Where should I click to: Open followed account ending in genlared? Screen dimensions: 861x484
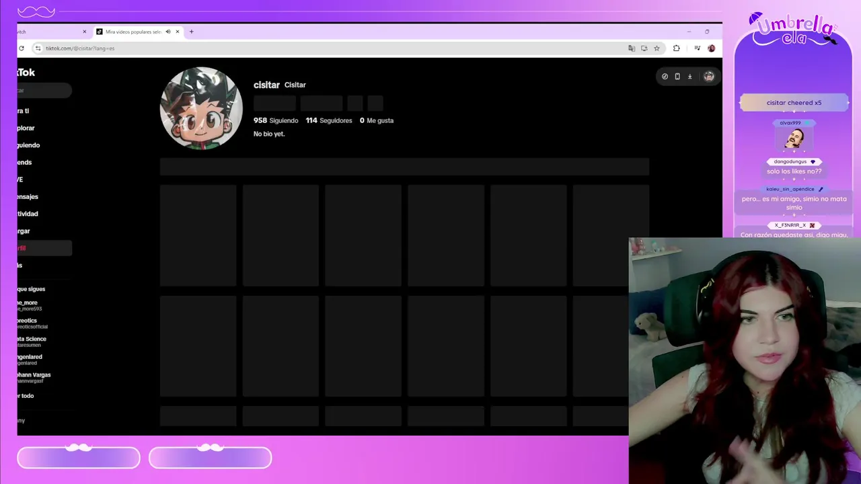[x=30, y=360]
